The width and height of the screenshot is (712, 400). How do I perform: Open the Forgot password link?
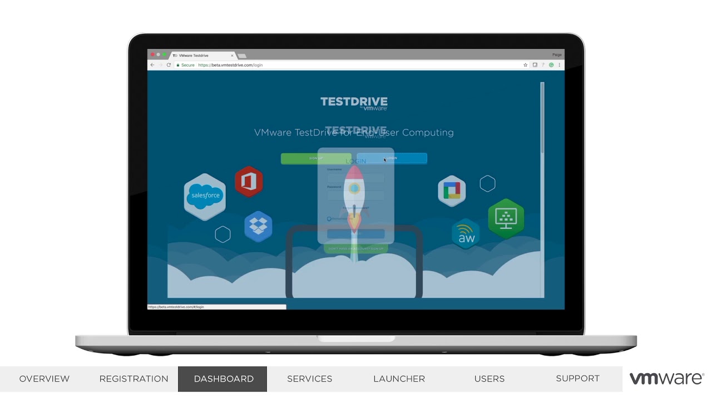point(356,208)
